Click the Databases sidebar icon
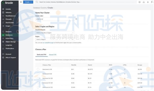The image size is (154, 91). [x=3, y=35]
